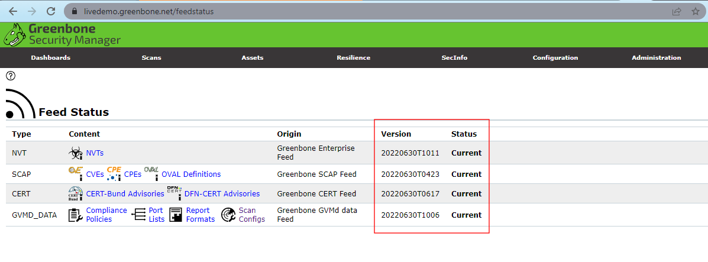Click the OVAL Definitions icon
The height and width of the screenshot is (262, 708).
pyautogui.click(x=151, y=173)
